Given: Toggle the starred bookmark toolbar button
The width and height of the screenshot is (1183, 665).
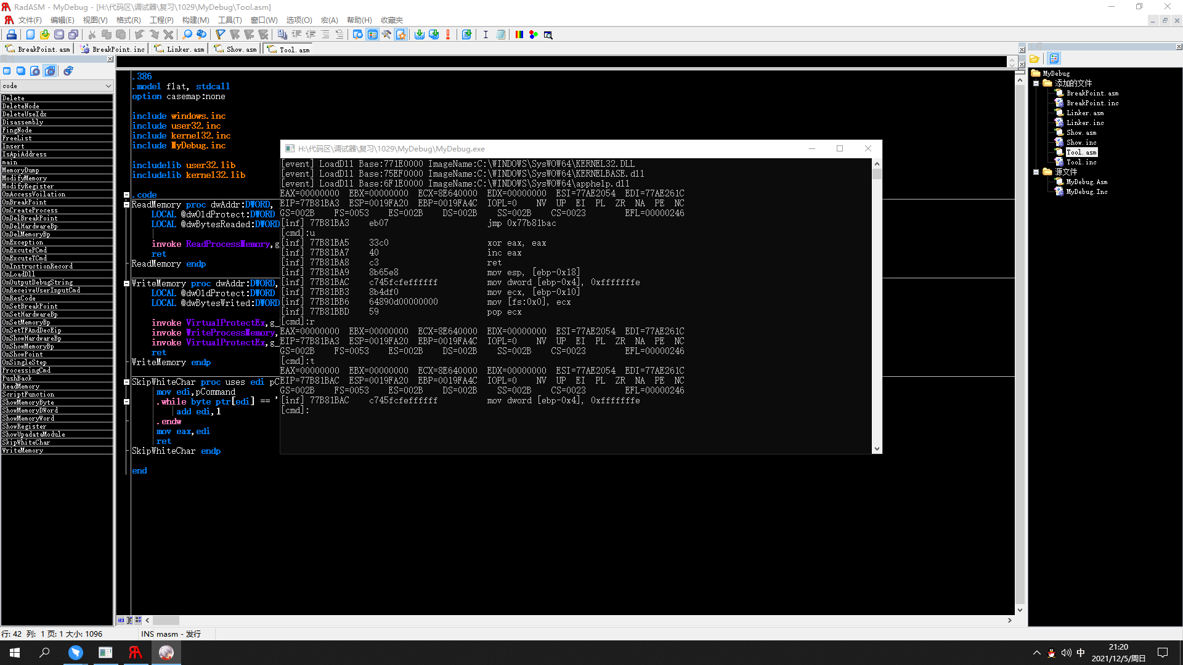Looking at the screenshot, I should click(401, 34).
